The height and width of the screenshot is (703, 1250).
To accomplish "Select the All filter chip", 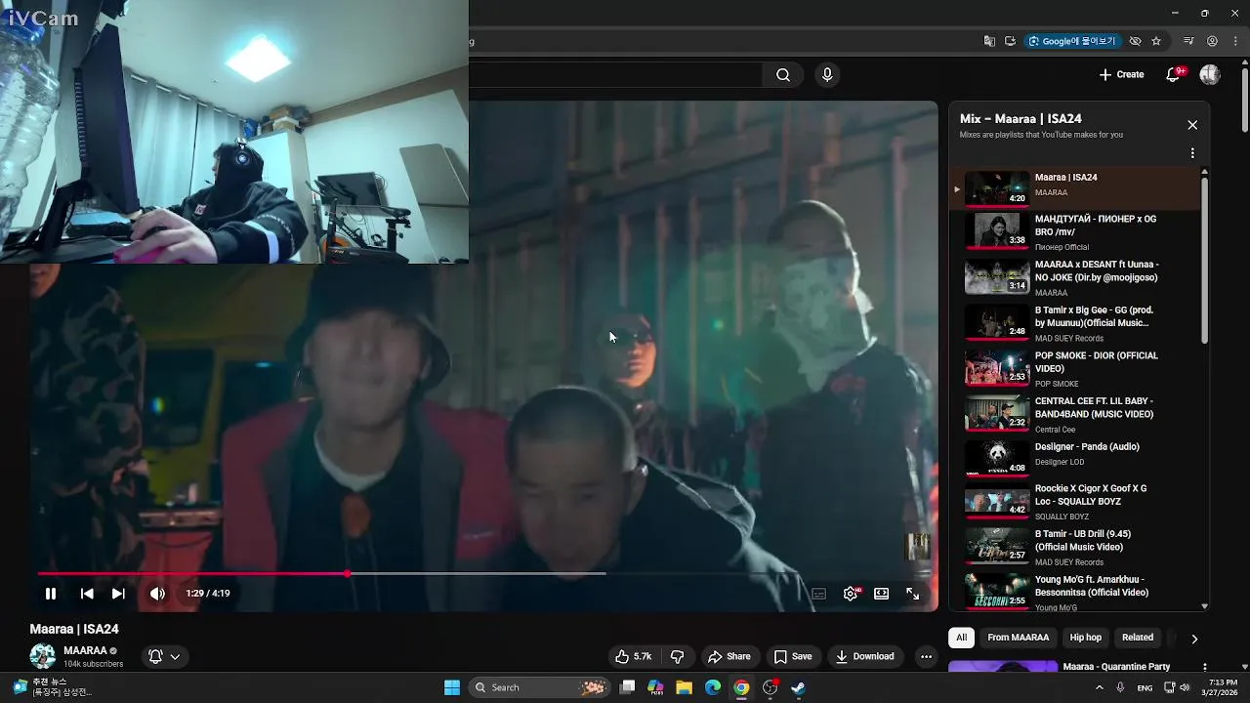I will (961, 638).
